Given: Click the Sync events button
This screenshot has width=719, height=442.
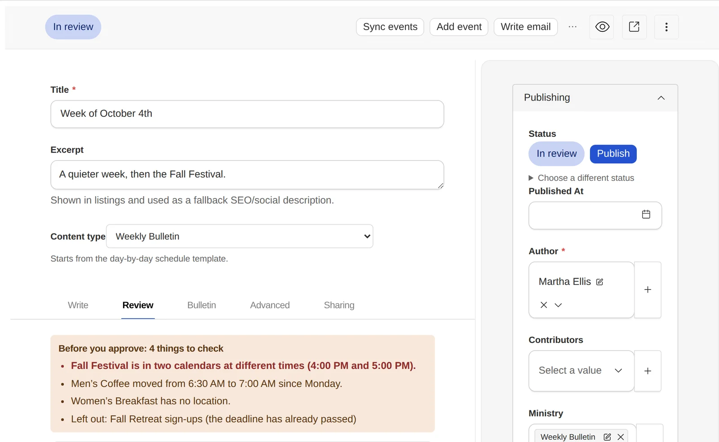Looking at the screenshot, I should [x=390, y=27].
